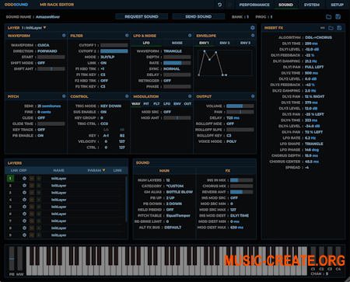Click the gear icon in layer row 2
350x282 pixels.
[x=24, y=186]
